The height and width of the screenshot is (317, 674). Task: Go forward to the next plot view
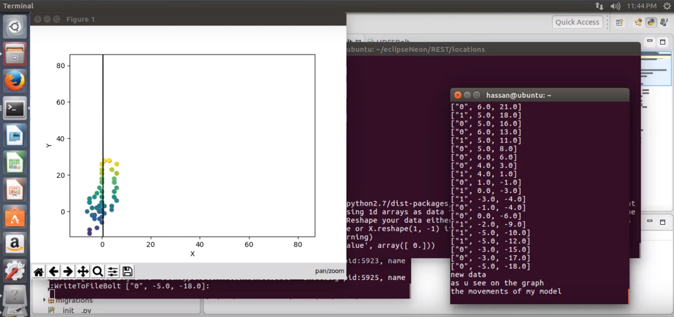68,271
